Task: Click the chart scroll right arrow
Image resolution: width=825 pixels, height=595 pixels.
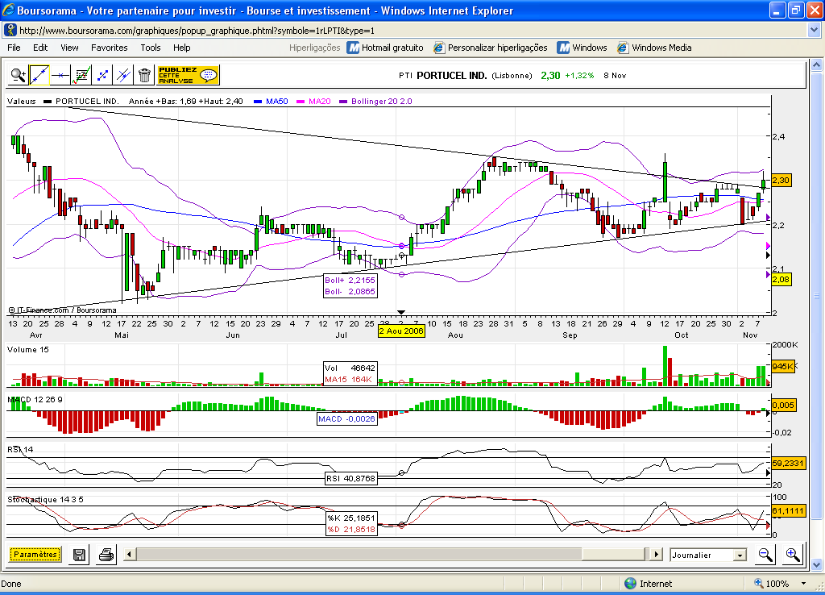Action: coord(656,554)
